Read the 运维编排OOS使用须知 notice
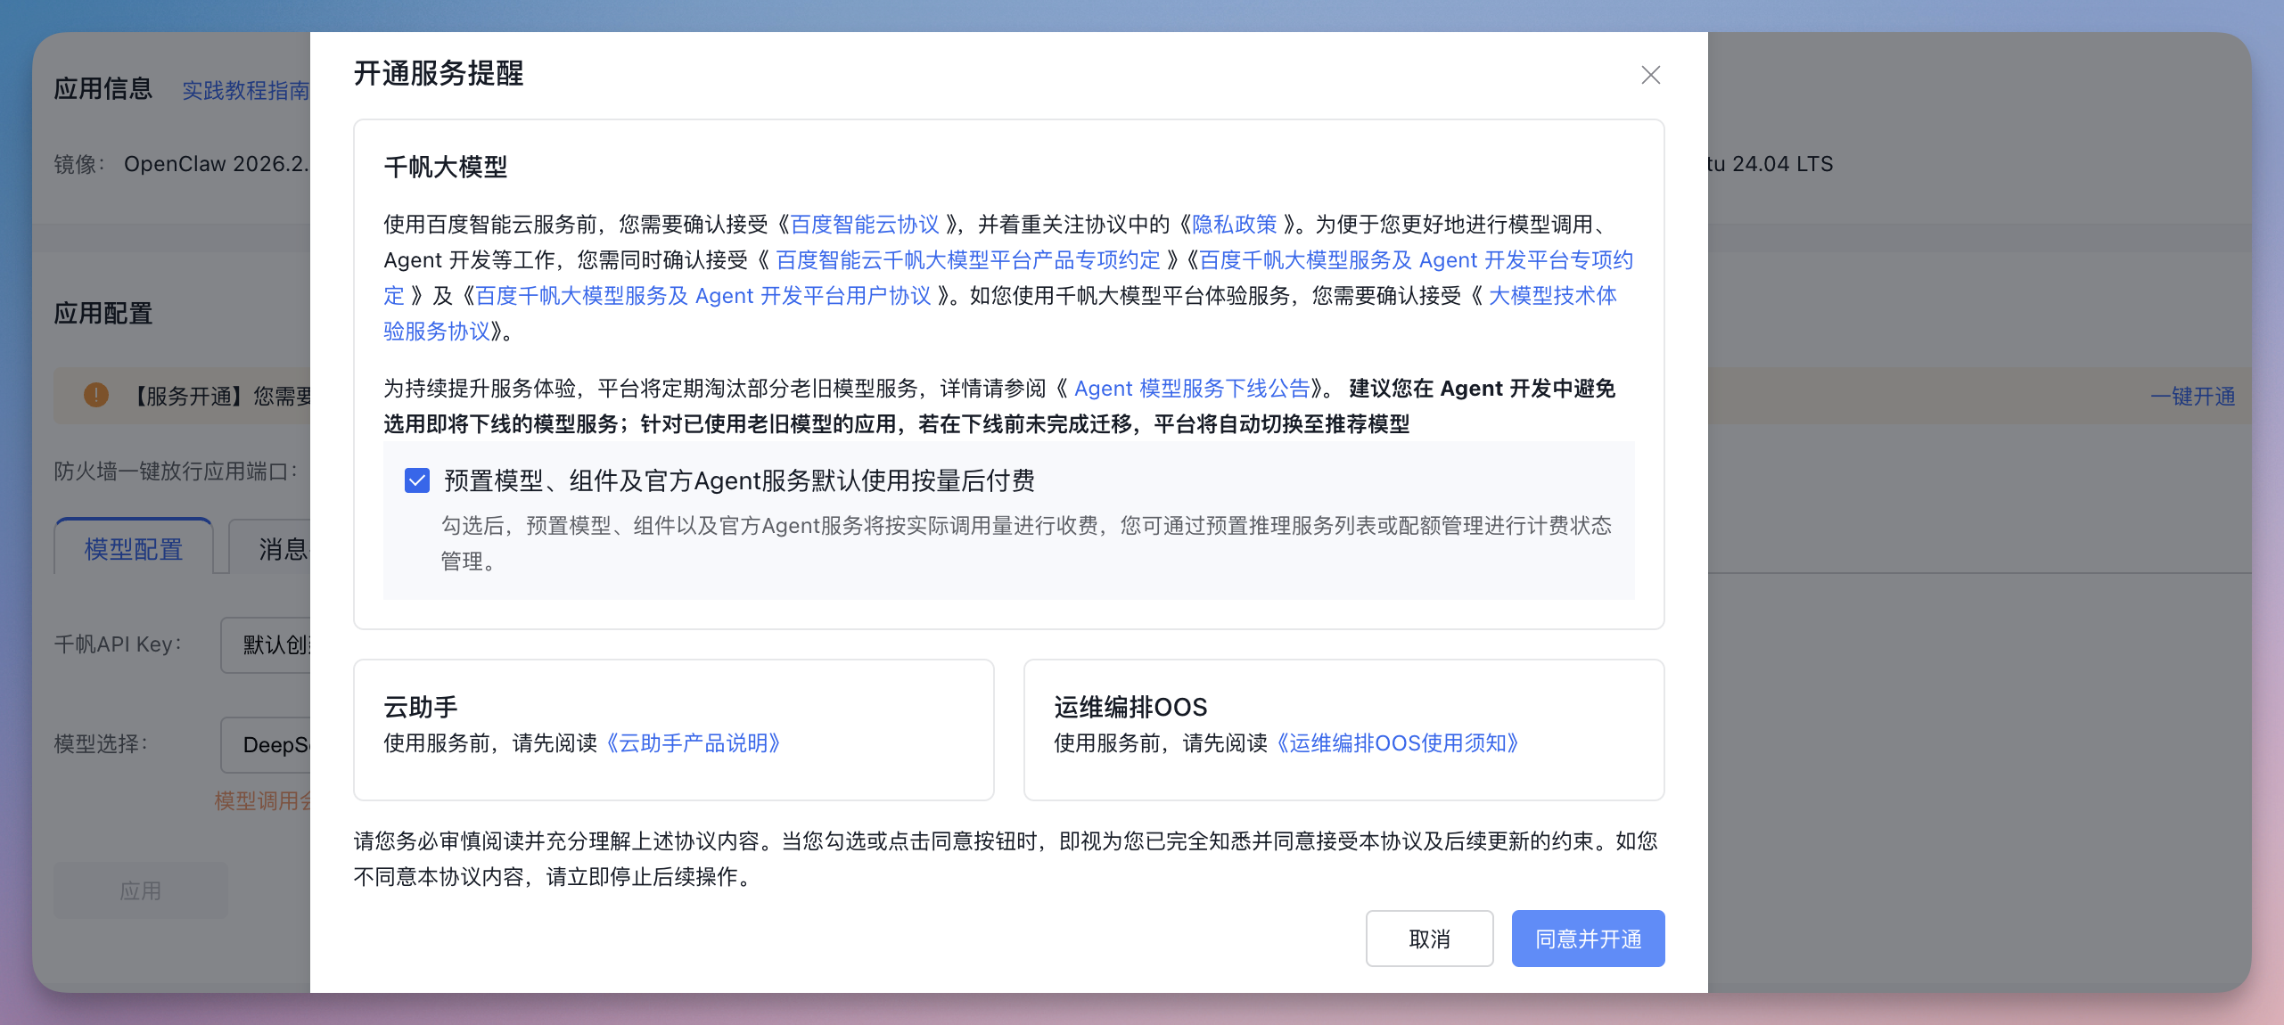 [x=1399, y=743]
